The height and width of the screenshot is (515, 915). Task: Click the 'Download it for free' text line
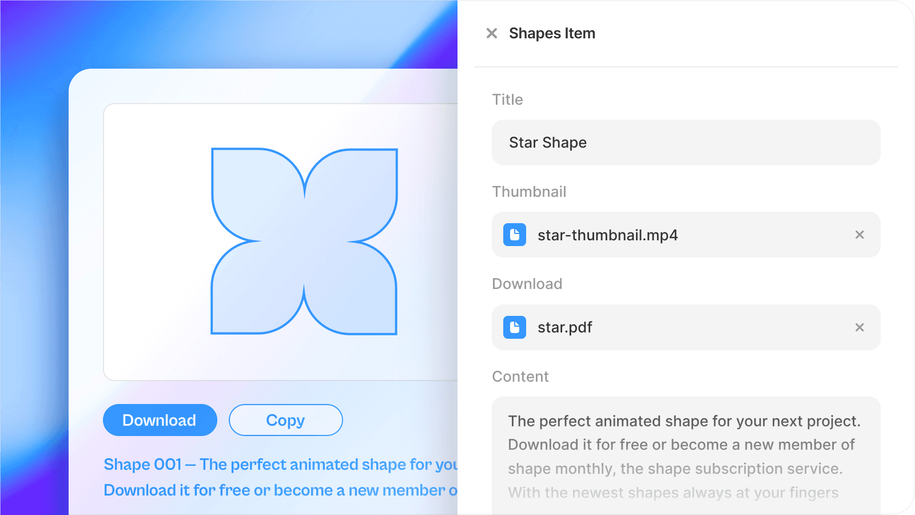280,490
